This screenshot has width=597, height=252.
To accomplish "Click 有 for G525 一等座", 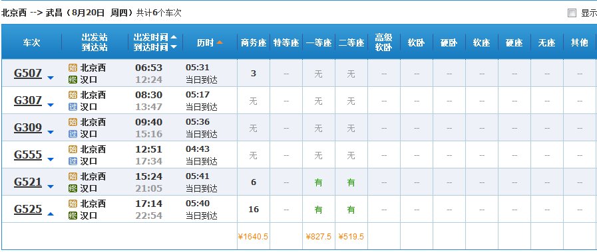I will pyautogui.click(x=318, y=210).
